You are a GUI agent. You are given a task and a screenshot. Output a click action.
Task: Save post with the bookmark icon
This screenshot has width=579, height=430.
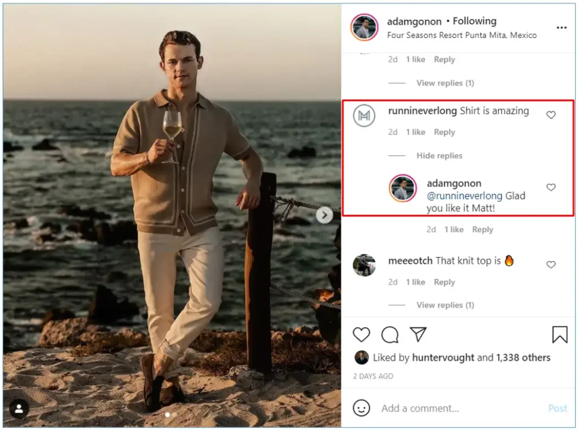pos(559,335)
